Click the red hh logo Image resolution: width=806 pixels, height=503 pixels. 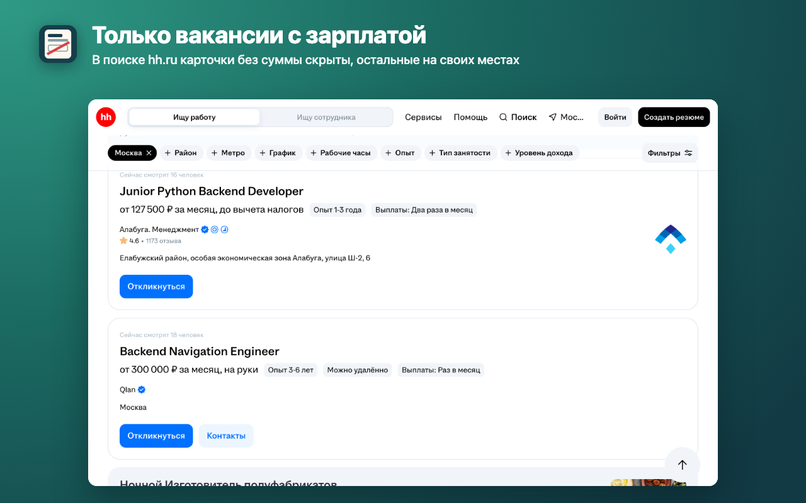tap(106, 117)
